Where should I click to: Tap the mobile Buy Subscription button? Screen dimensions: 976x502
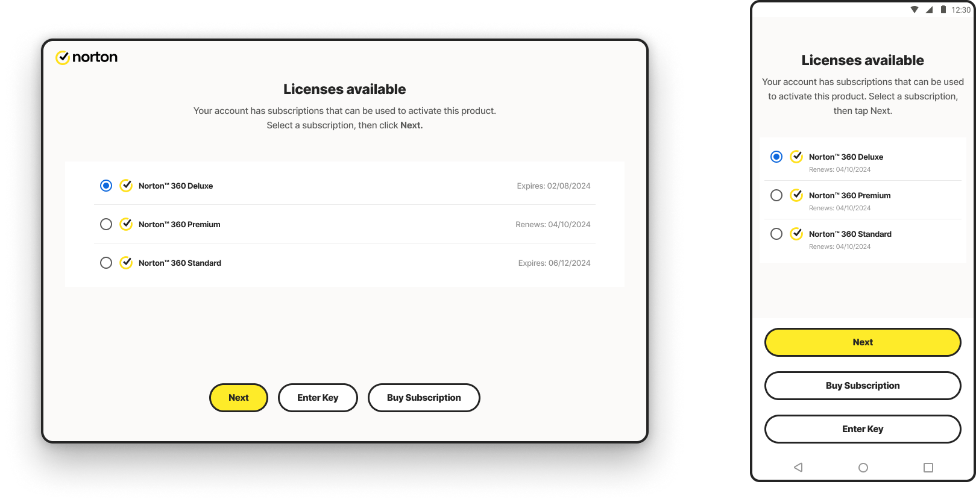[863, 386]
